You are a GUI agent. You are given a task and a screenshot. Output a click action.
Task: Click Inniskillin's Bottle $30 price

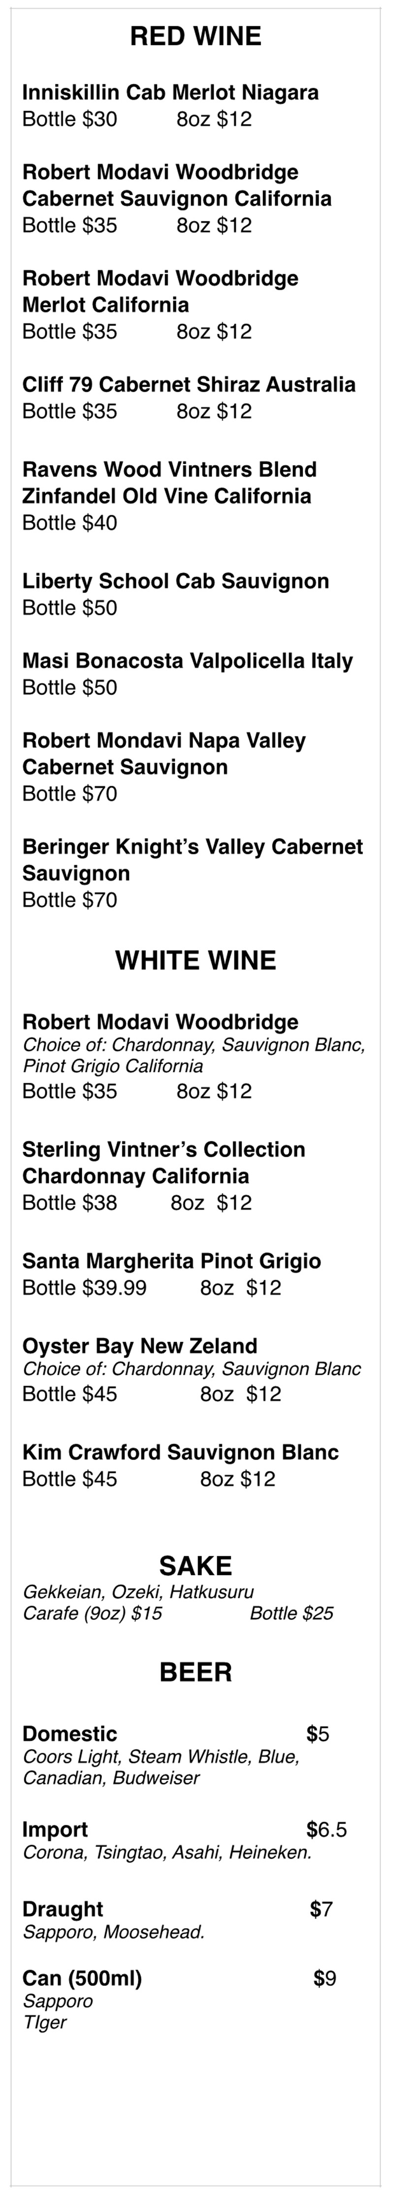click(69, 119)
